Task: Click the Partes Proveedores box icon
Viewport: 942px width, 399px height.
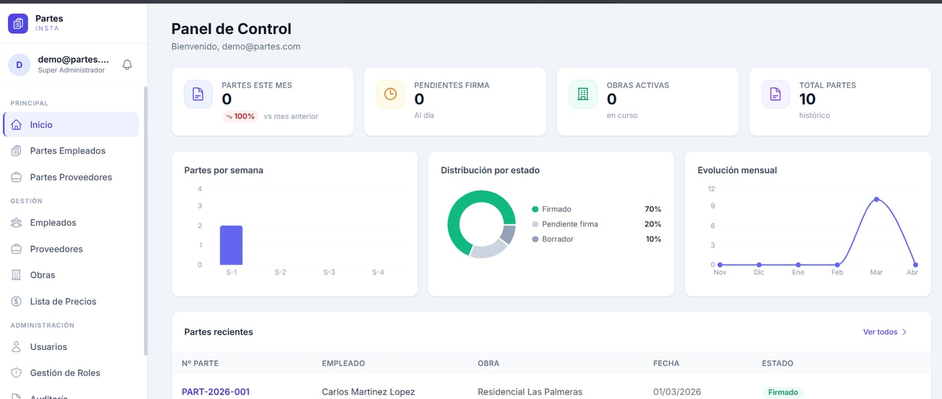Action: (x=17, y=176)
